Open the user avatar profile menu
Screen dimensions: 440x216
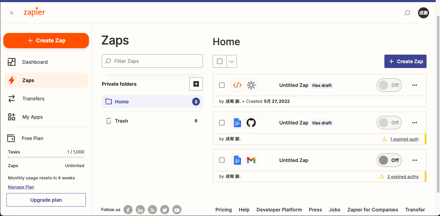(424, 13)
